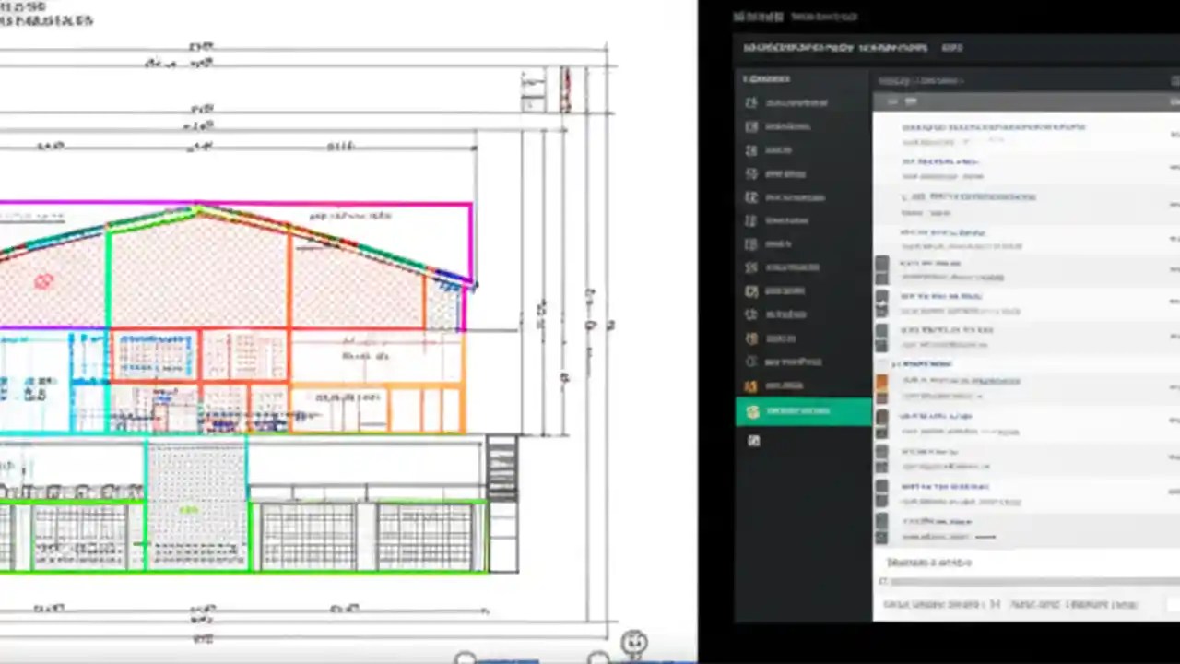Select the list-view icon in the gray panel toolbar
The image size is (1180, 664).
[911, 102]
